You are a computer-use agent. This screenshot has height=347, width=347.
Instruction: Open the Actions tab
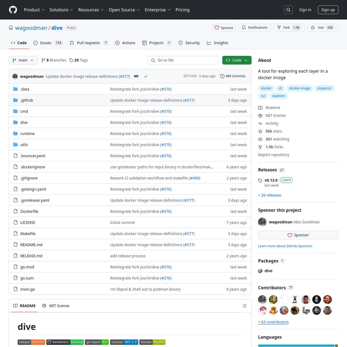tap(125, 43)
